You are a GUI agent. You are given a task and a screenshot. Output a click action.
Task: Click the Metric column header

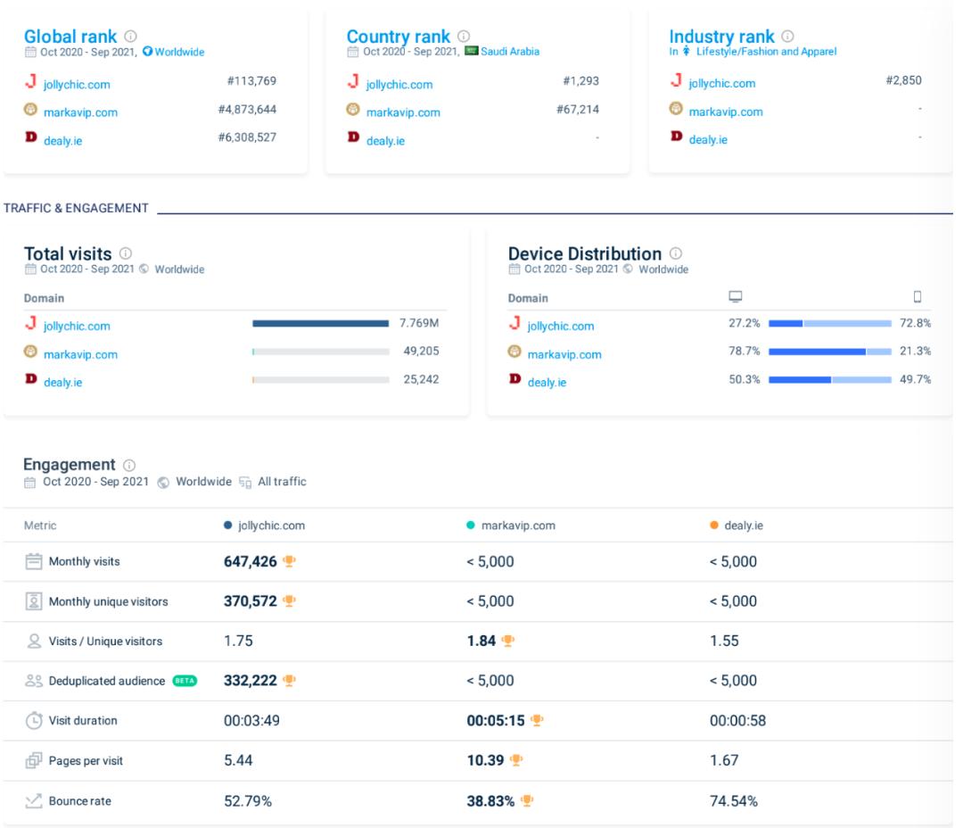40,526
